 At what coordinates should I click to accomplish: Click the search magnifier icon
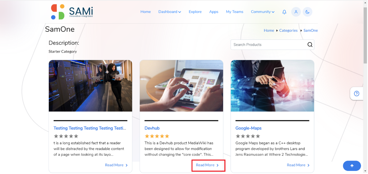pyautogui.click(x=310, y=45)
